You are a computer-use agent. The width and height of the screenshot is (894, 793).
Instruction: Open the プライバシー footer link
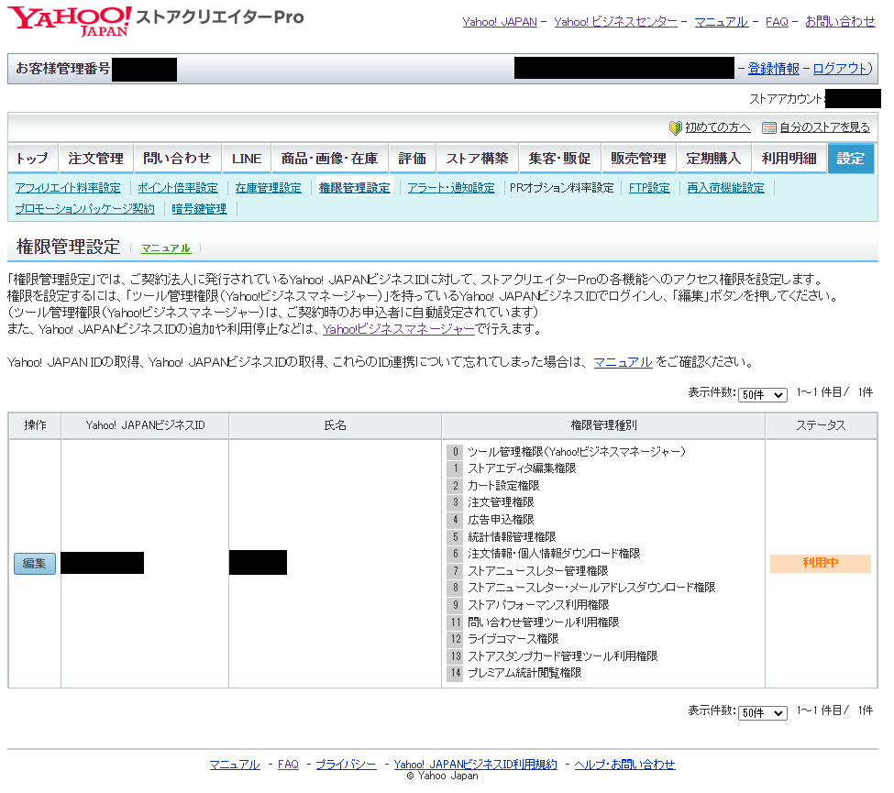click(345, 764)
